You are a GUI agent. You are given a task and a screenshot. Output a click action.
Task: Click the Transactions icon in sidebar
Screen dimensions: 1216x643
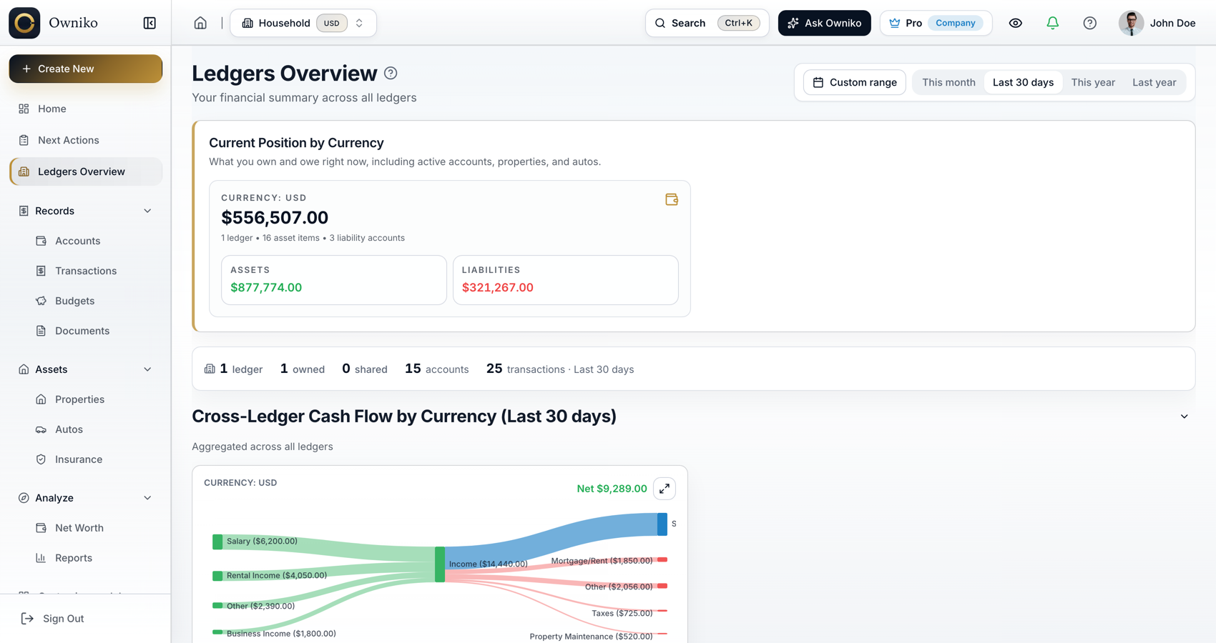click(41, 271)
